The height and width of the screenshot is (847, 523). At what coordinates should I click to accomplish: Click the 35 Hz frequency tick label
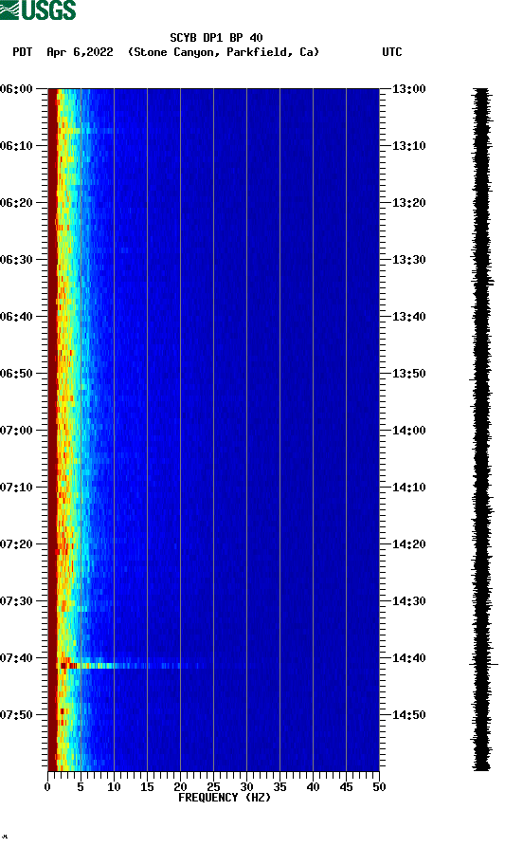point(280,787)
